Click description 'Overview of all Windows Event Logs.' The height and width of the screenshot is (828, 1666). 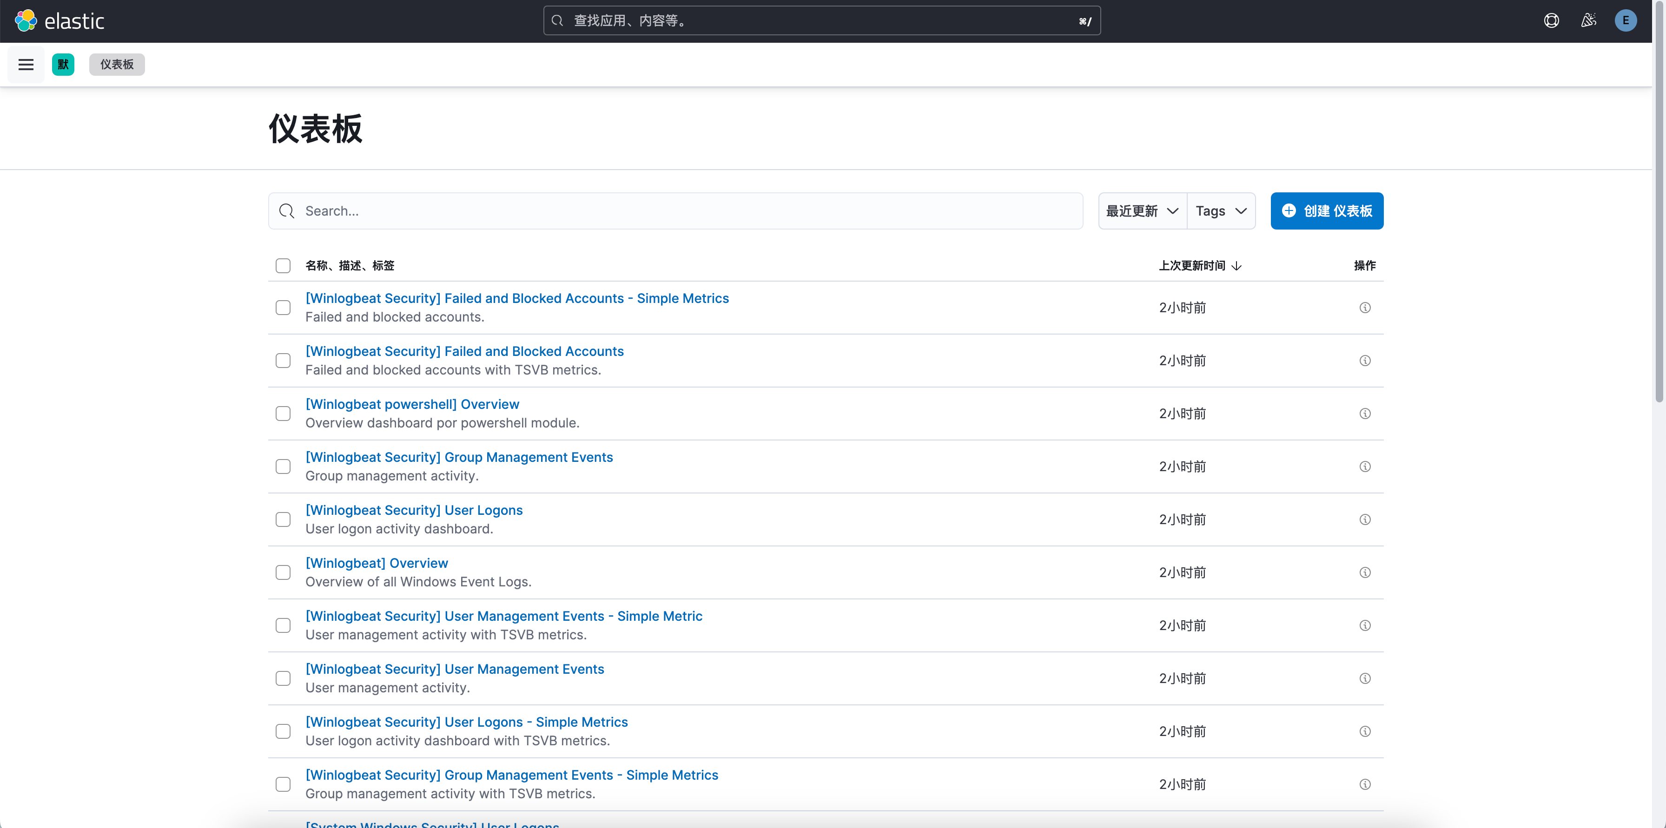coord(418,582)
